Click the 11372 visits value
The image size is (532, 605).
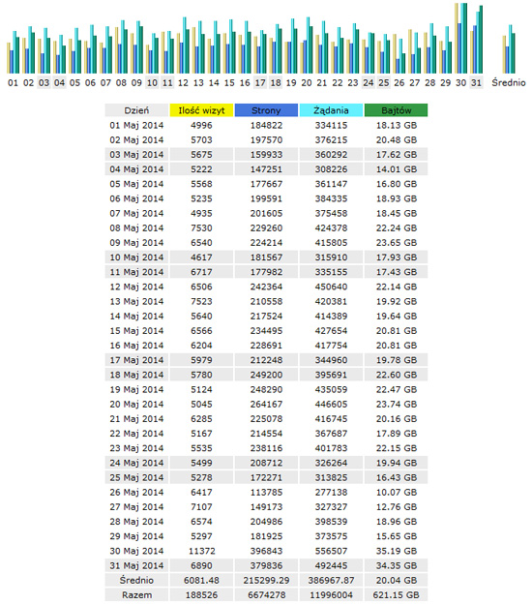tap(201, 551)
